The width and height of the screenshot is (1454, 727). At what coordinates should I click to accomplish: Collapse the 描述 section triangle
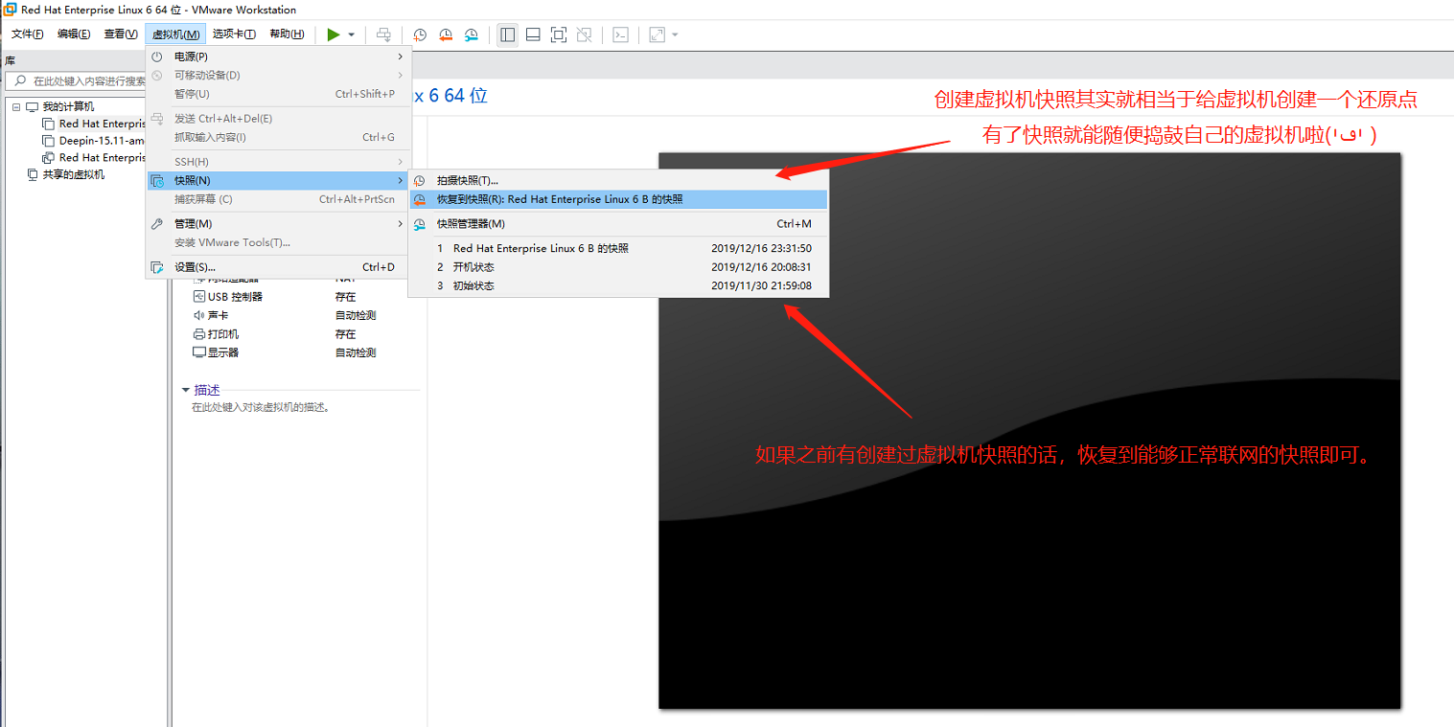186,390
